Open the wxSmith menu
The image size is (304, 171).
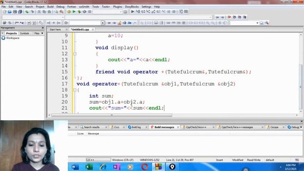pyautogui.click(x=84, y=7)
